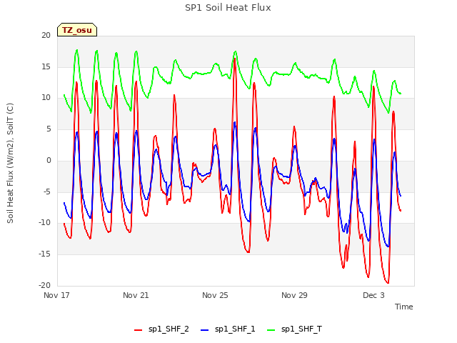The width and height of the screenshot is (457, 343).
Task: Click the blue sp1_SHF_1 legend swatch
Action: (x=205, y=330)
